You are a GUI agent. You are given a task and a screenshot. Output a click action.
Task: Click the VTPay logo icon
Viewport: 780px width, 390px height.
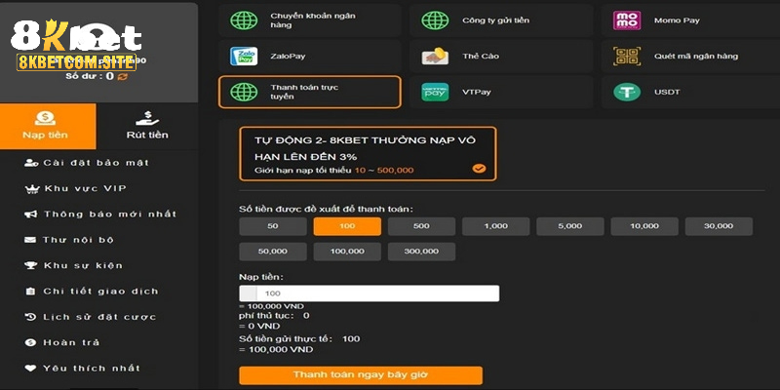[x=435, y=92]
